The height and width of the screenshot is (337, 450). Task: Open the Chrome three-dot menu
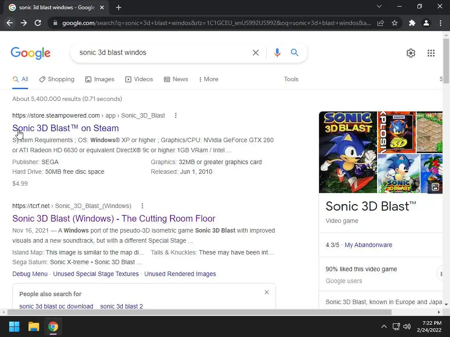click(440, 23)
